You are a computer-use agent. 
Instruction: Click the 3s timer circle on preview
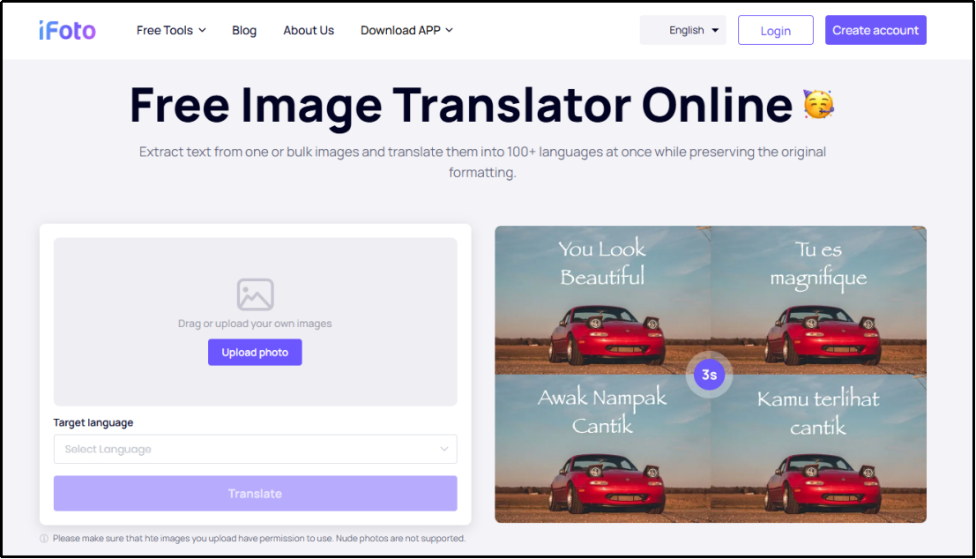[710, 375]
